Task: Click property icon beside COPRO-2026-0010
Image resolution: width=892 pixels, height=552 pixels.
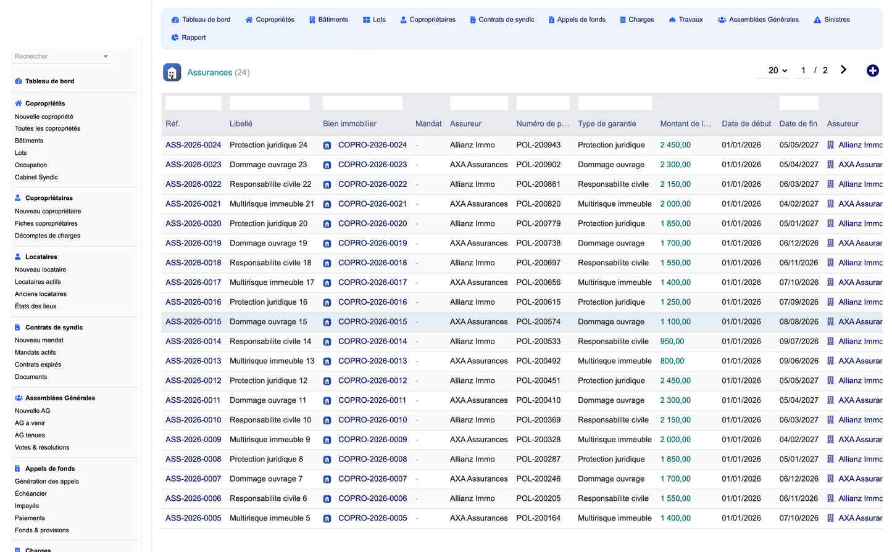Action: (x=327, y=421)
